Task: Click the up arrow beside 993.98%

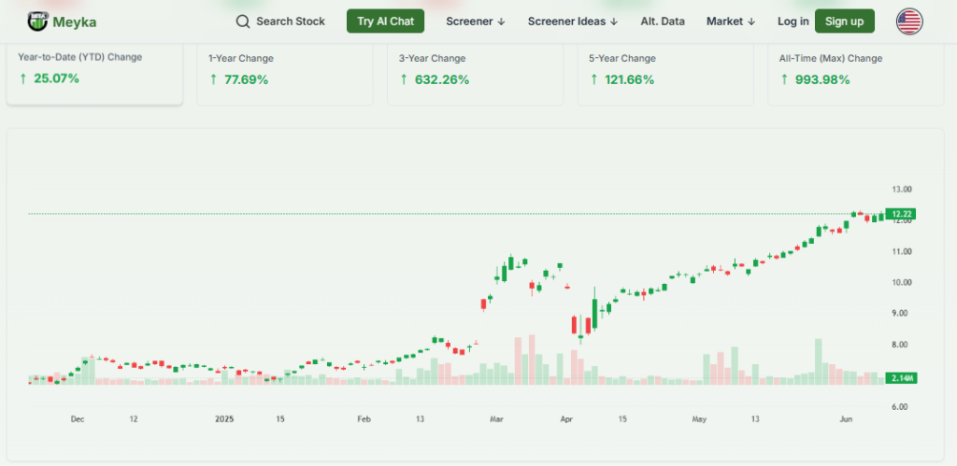Action: pyautogui.click(x=784, y=79)
